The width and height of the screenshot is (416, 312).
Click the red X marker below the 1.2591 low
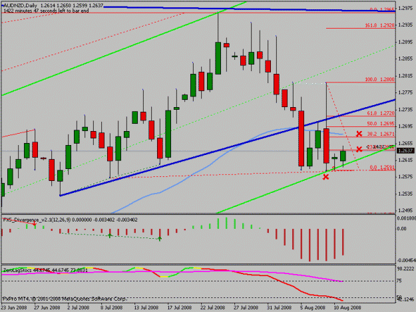click(x=325, y=177)
